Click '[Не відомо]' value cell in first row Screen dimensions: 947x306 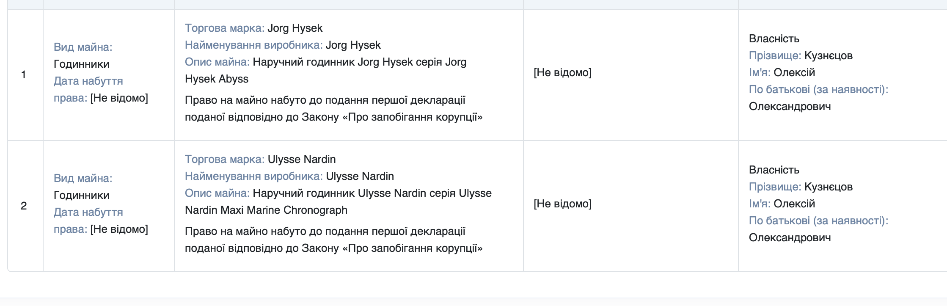[563, 72]
